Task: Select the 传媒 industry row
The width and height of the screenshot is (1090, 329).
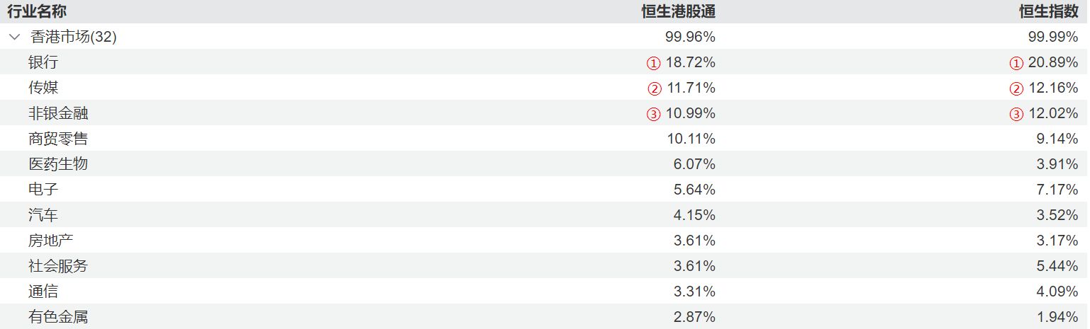Action: tap(43, 88)
